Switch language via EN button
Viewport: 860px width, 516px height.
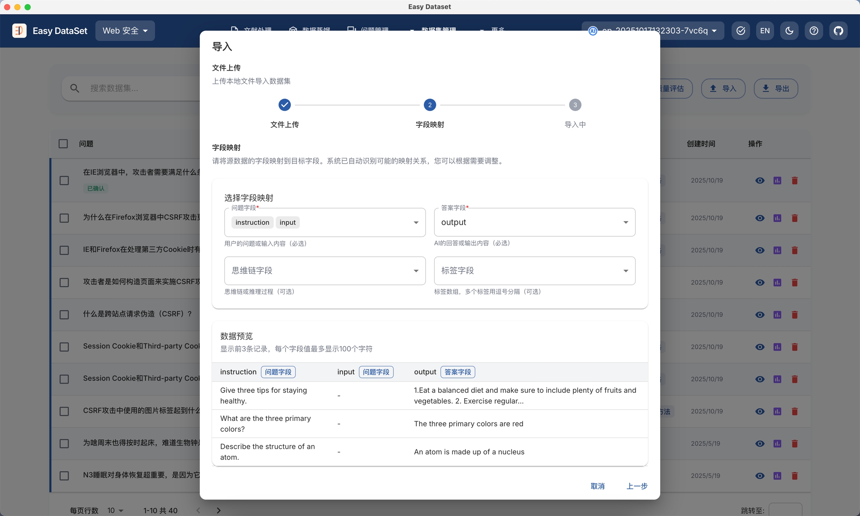765,31
